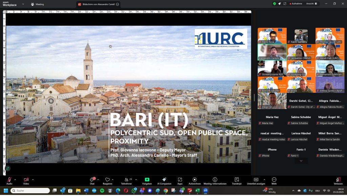Unmute microphone with the Audio button

point(9,180)
